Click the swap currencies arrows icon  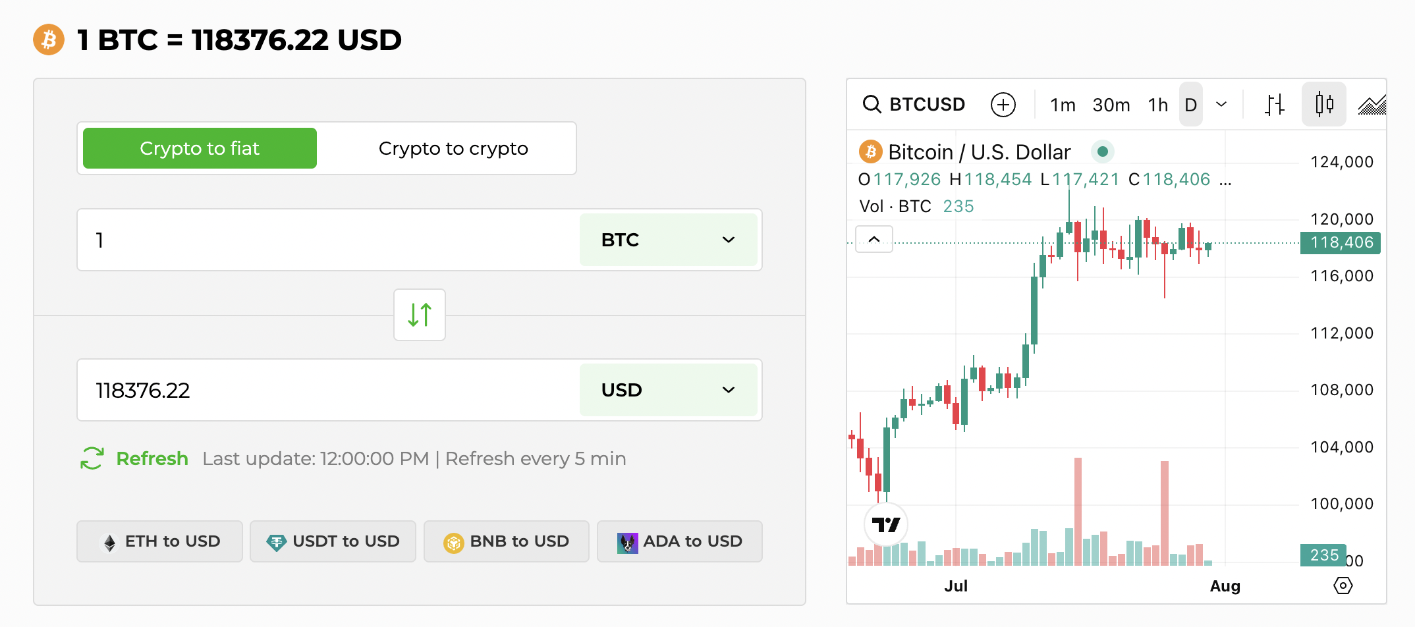(419, 315)
